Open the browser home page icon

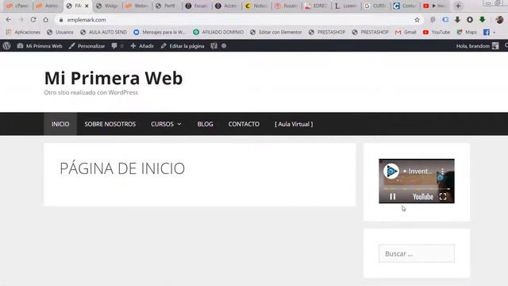pyautogui.click(x=46, y=20)
